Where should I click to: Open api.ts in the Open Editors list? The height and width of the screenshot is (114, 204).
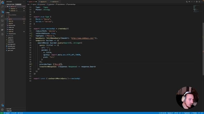coord(15,6)
